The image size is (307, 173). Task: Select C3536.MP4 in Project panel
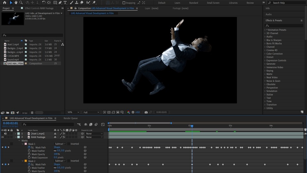13,56
